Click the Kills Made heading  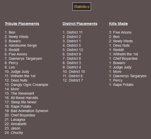pos(118,24)
